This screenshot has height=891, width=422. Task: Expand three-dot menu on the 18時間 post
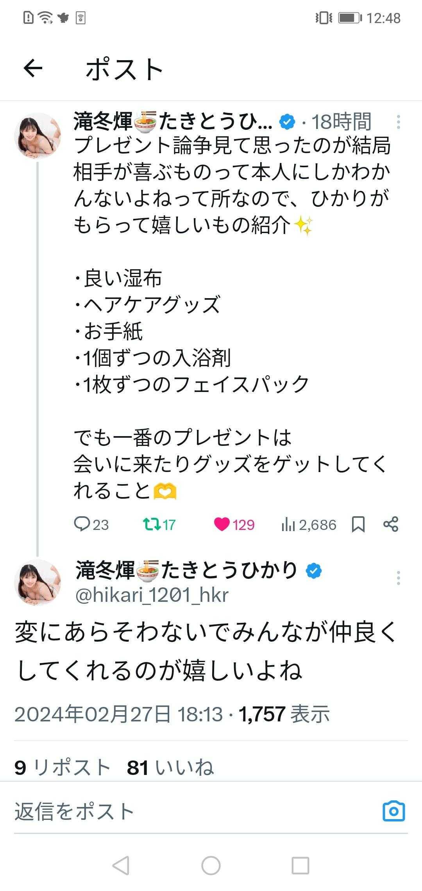398,122
